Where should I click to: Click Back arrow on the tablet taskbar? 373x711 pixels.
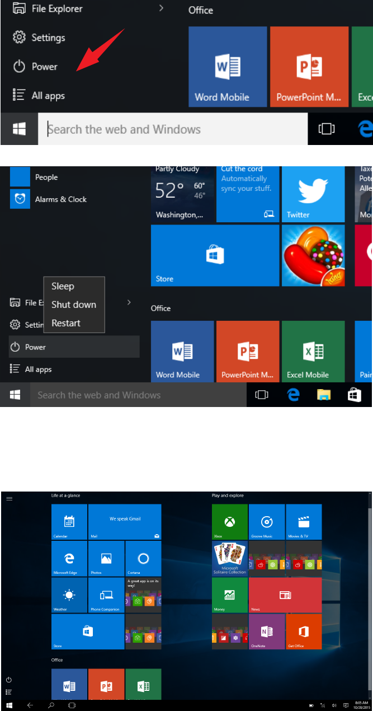pos(30,705)
